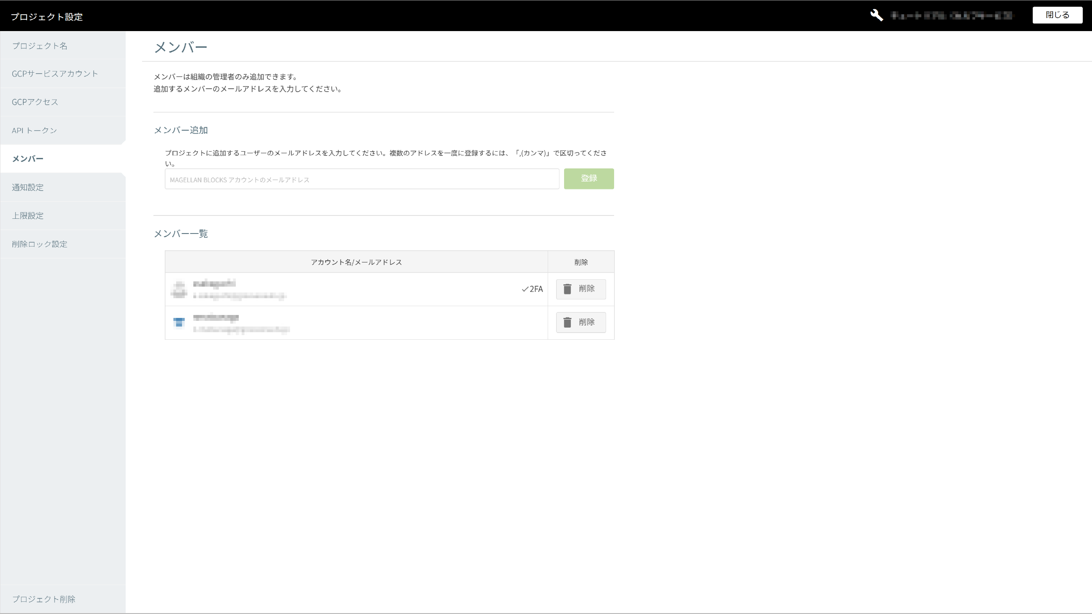The image size is (1092, 614).
Task: Select API トークン in the sidebar
Action: pyautogui.click(x=63, y=131)
